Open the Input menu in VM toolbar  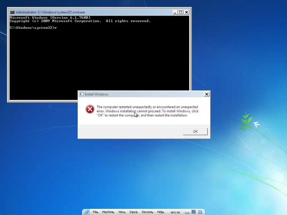click(133, 212)
